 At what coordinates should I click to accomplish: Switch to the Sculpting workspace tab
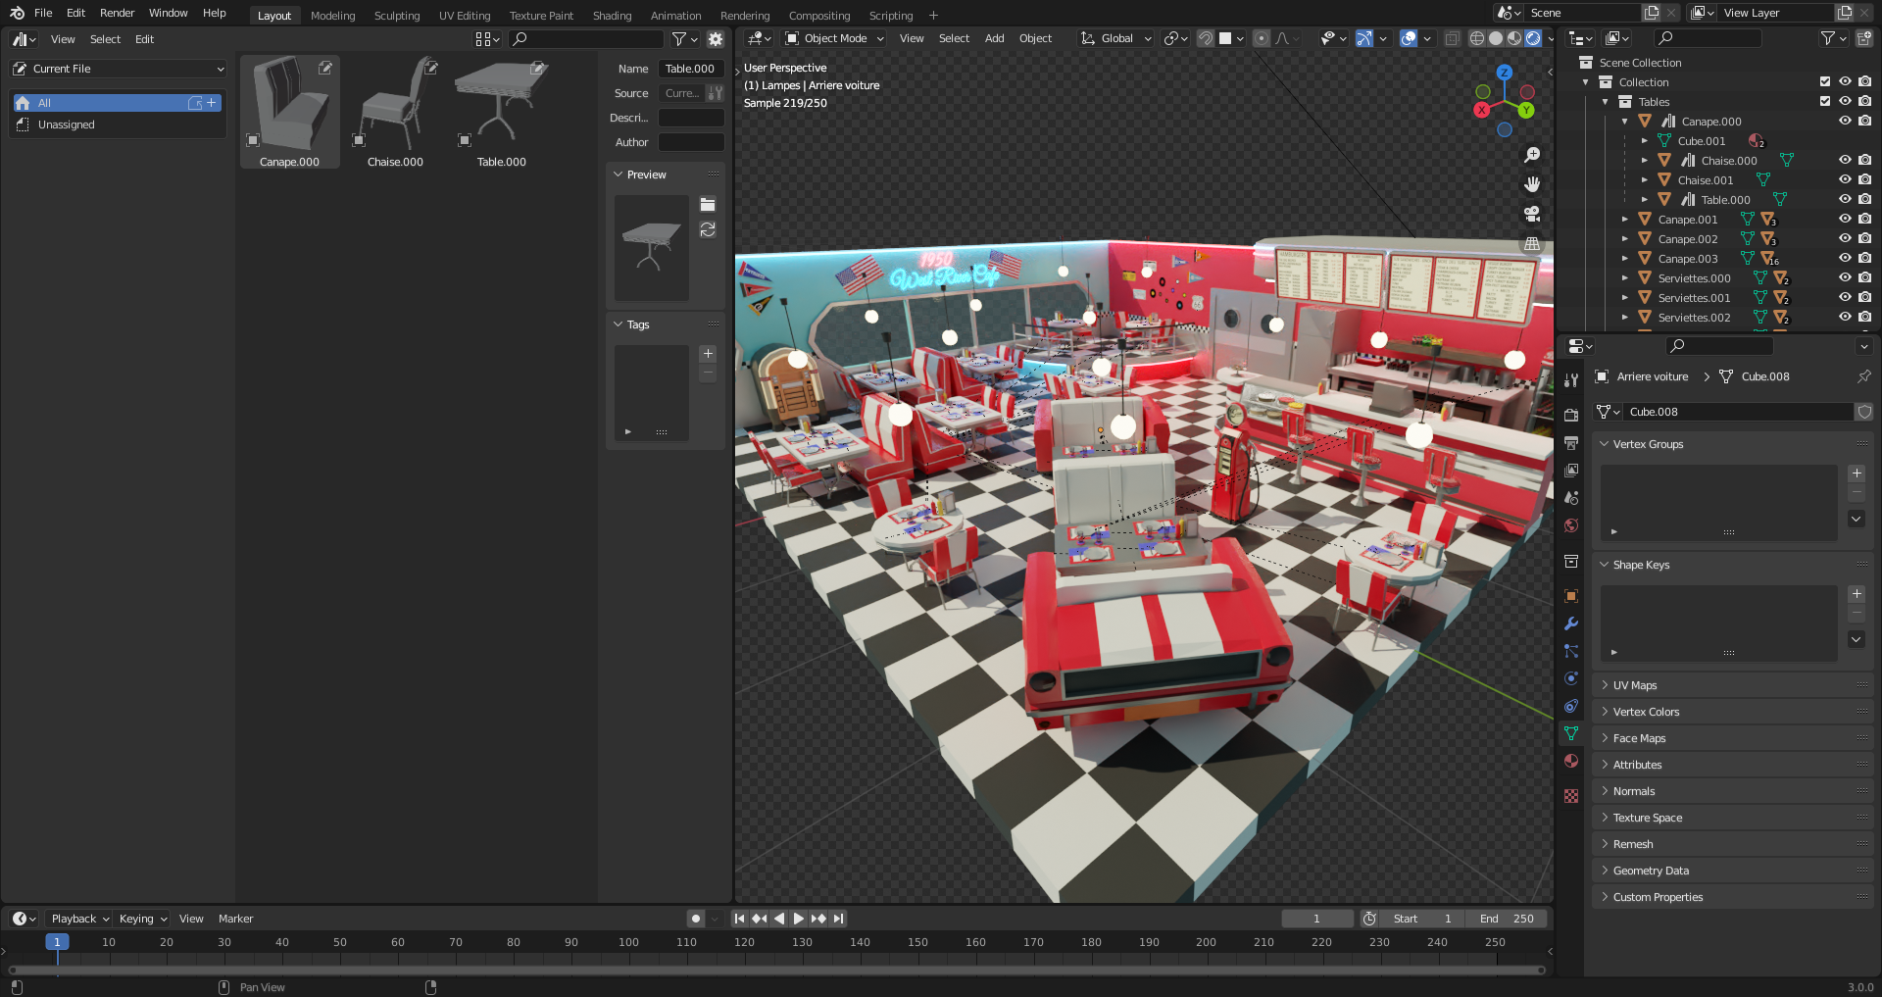click(396, 15)
